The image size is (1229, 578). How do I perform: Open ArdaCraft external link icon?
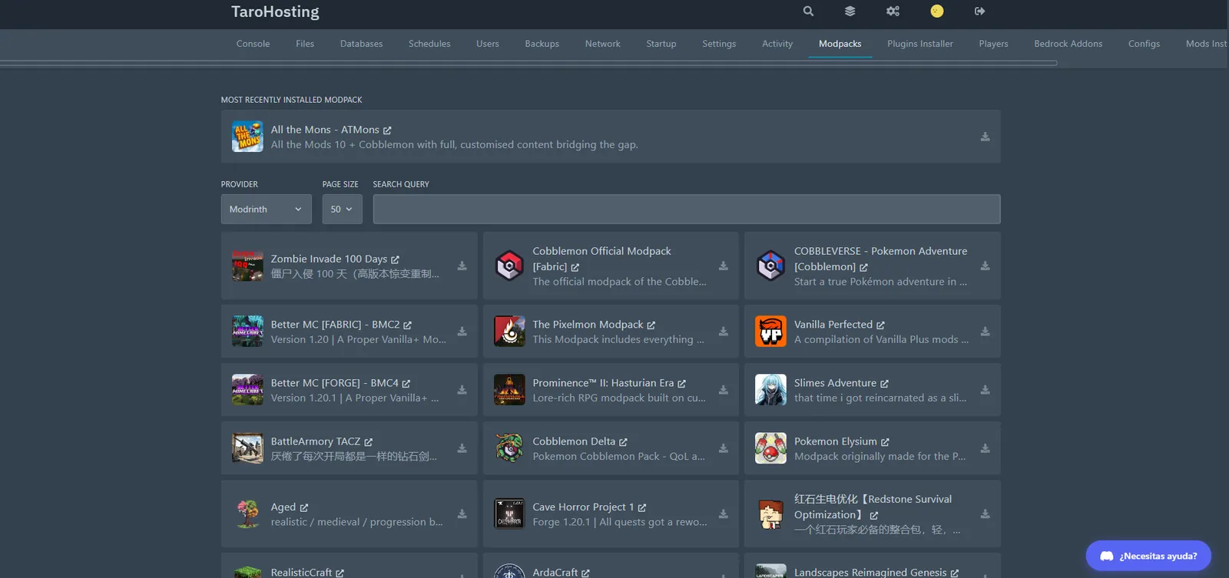coord(585,573)
